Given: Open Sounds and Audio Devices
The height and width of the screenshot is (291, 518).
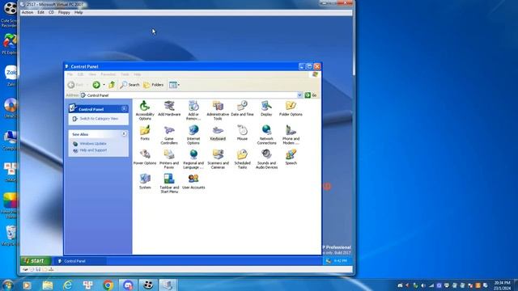Looking at the screenshot, I should [266, 159].
